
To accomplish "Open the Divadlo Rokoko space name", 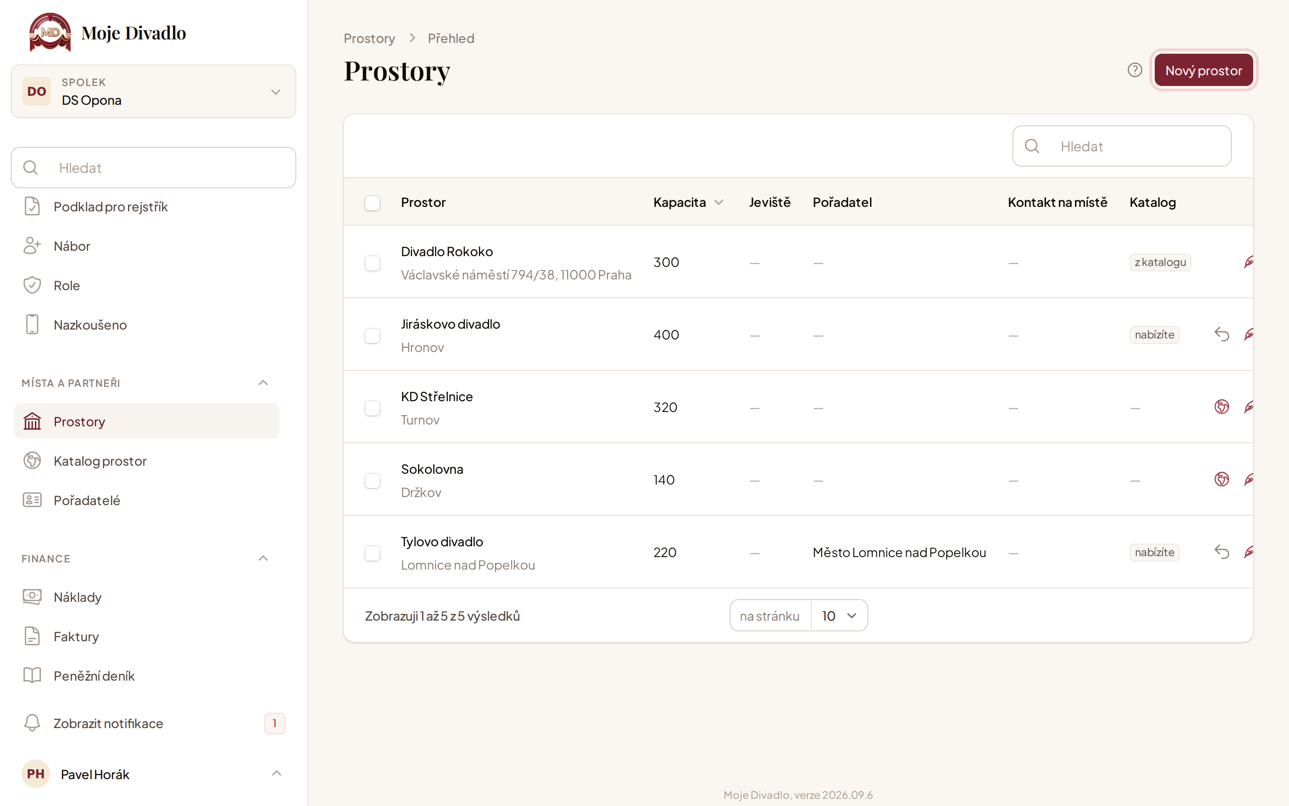I will (447, 252).
